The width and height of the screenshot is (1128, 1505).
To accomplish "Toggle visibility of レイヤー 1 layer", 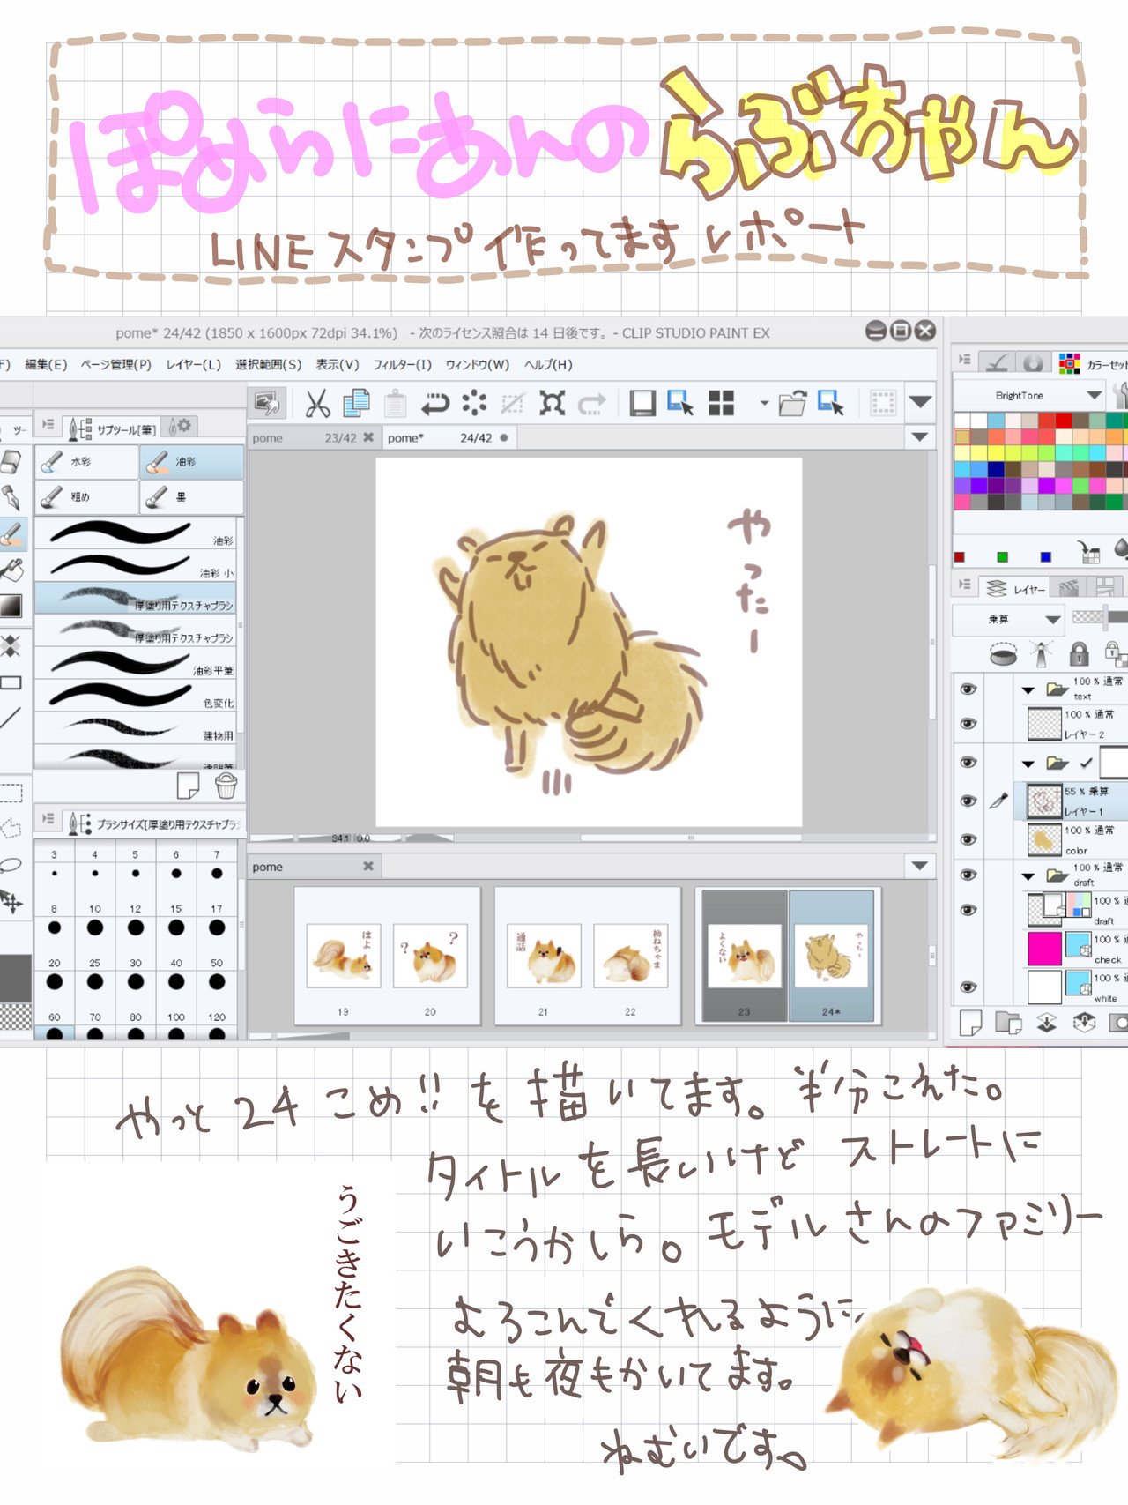I will tap(968, 801).
